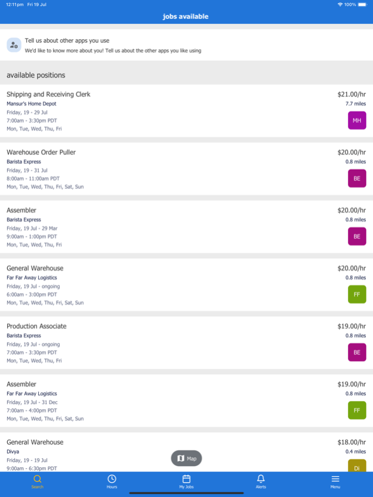
Task: Open the Menu hamburger icon
Action: [335, 479]
